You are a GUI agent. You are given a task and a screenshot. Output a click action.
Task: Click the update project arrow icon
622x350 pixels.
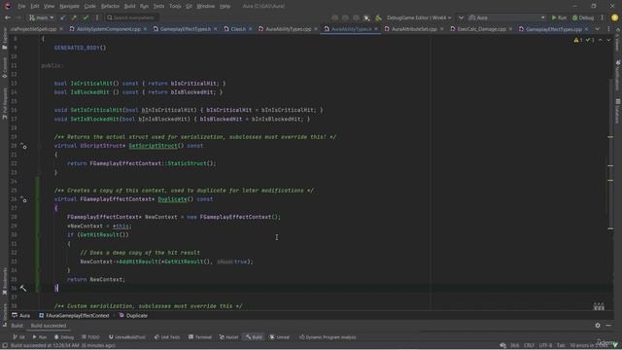click(x=62, y=17)
